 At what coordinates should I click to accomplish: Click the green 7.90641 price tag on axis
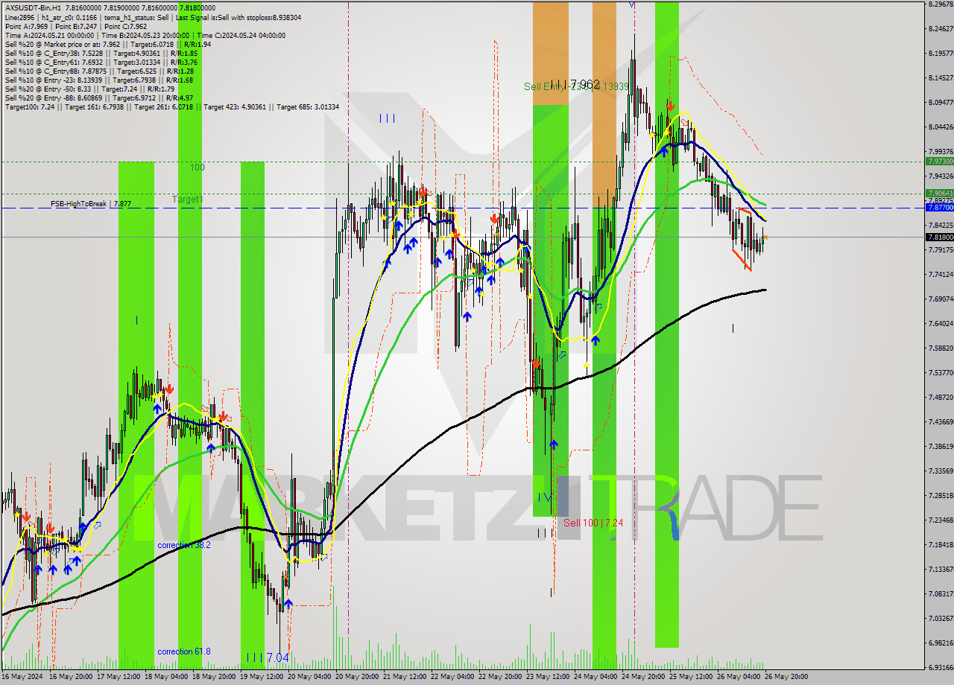[939, 193]
